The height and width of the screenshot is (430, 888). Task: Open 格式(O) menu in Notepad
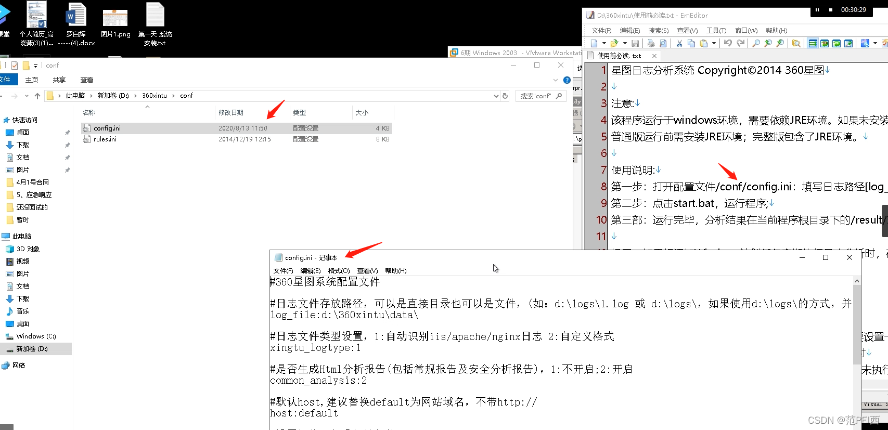[339, 271]
